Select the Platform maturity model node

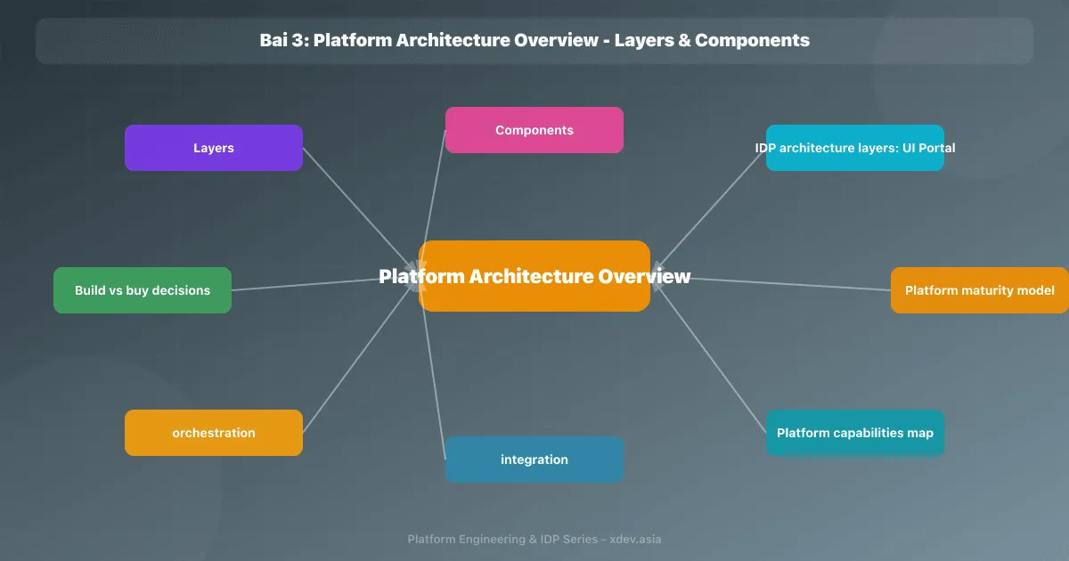click(x=980, y=290)
